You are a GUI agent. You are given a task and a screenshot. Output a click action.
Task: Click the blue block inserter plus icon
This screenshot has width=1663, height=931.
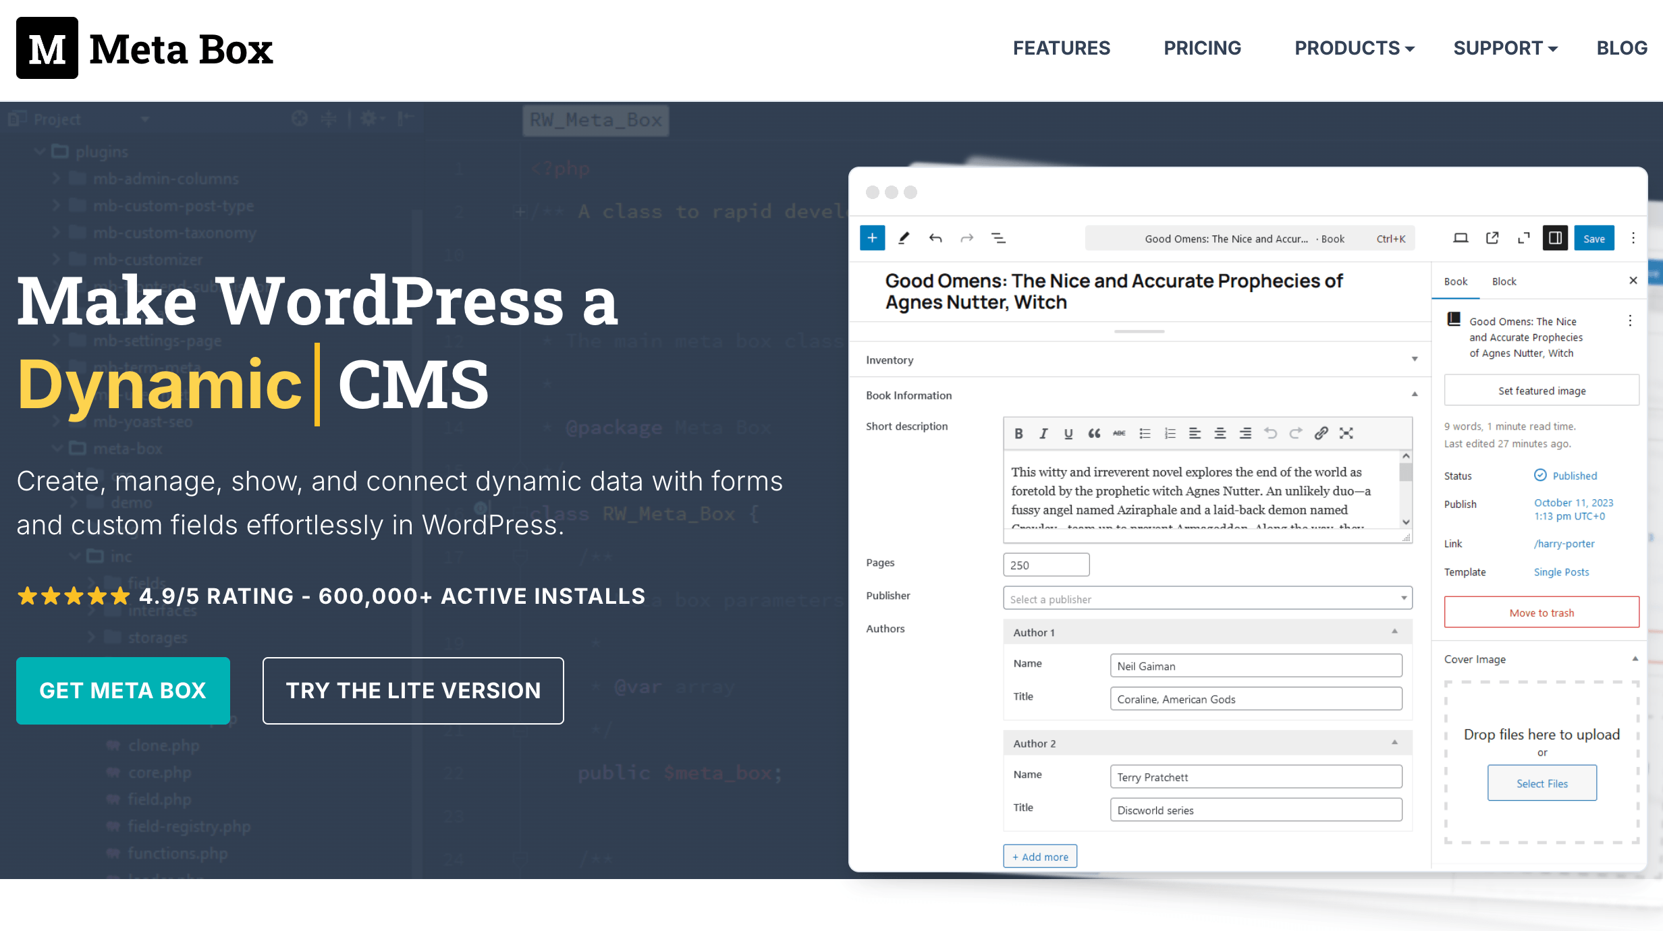(x=872, y=238)
